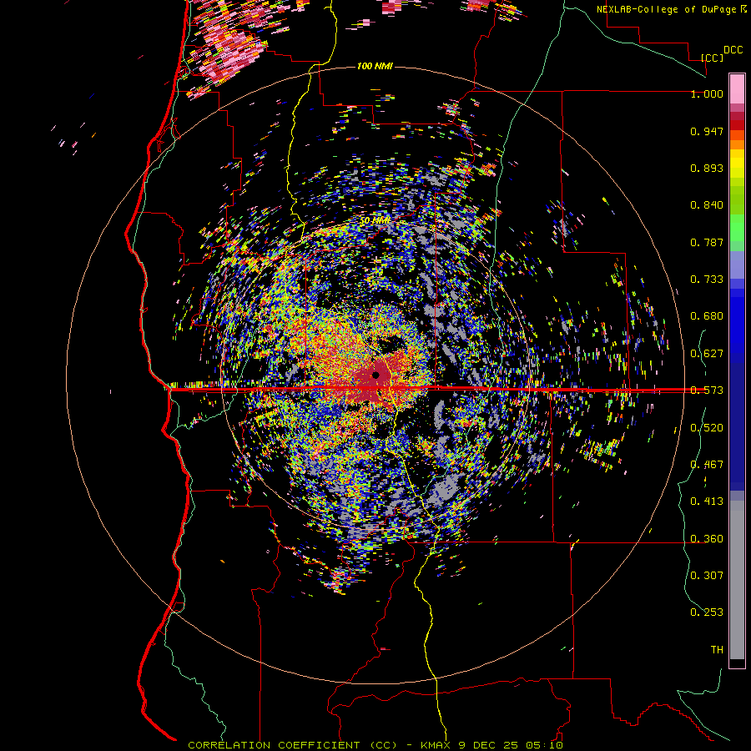The image size is (751, 751).
Task: Select the 0.307 legend value
Action: 707,576
